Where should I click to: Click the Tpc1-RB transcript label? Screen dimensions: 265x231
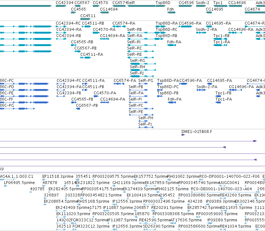tap(221, 36)
